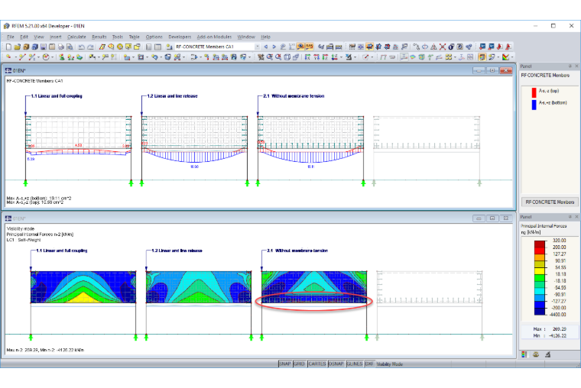Go to previous result case arrow
The height and width of the screenshot is (388, 581).
point(266,47)
